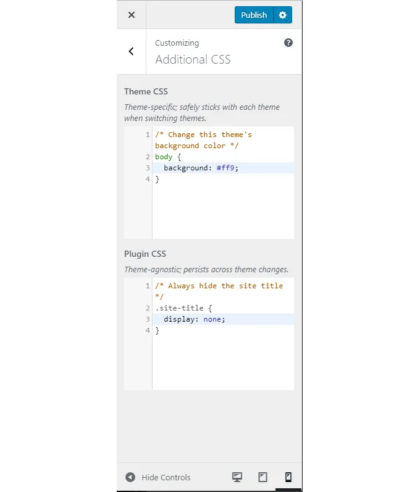The width and height of the screenshot is (420, 492).
Task: Close the Customizer with the X icon
Action: [x=131, y=15]
